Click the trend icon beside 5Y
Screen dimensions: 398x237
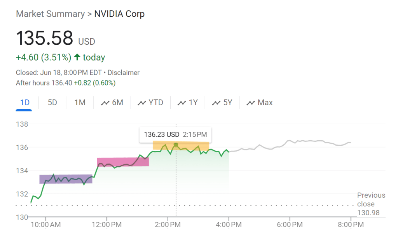tap(216, 103)
